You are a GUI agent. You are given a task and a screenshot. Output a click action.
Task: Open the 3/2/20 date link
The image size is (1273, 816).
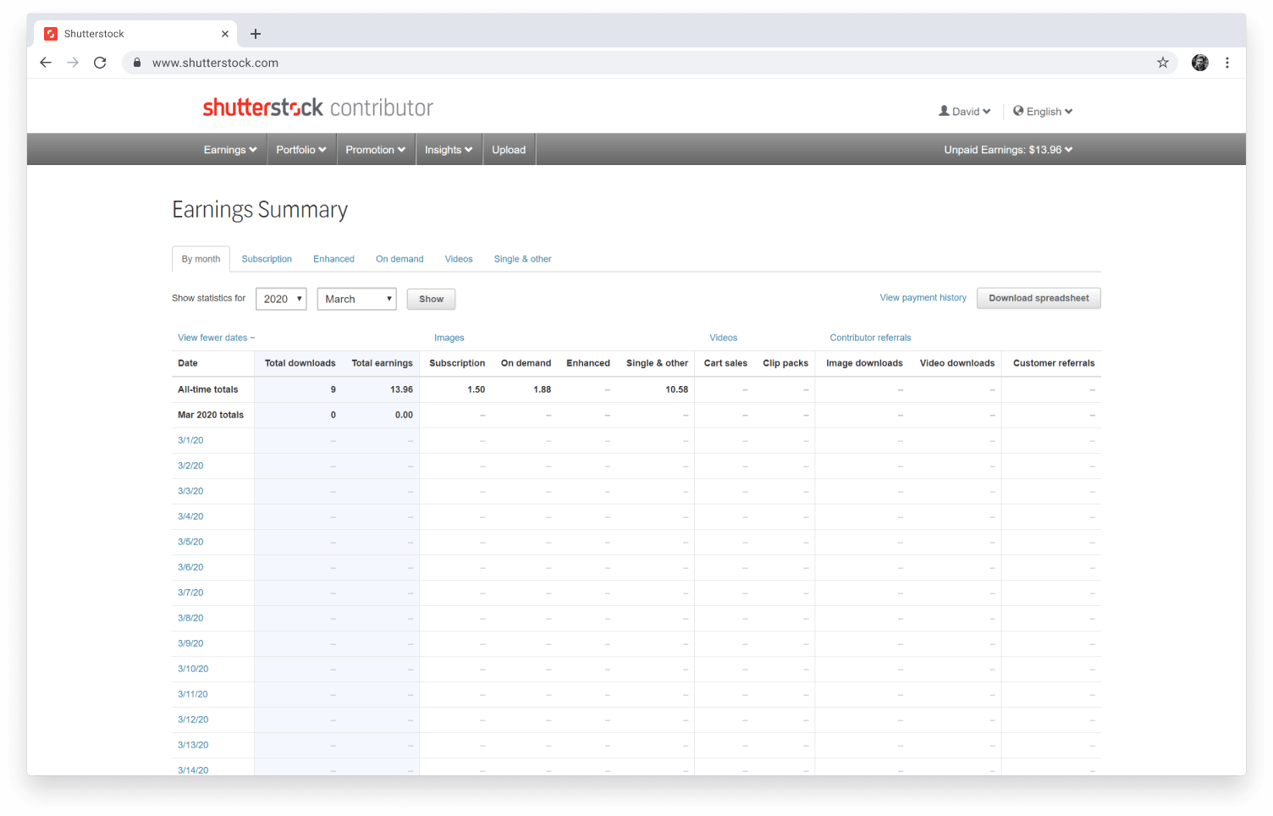click(190, 466)
